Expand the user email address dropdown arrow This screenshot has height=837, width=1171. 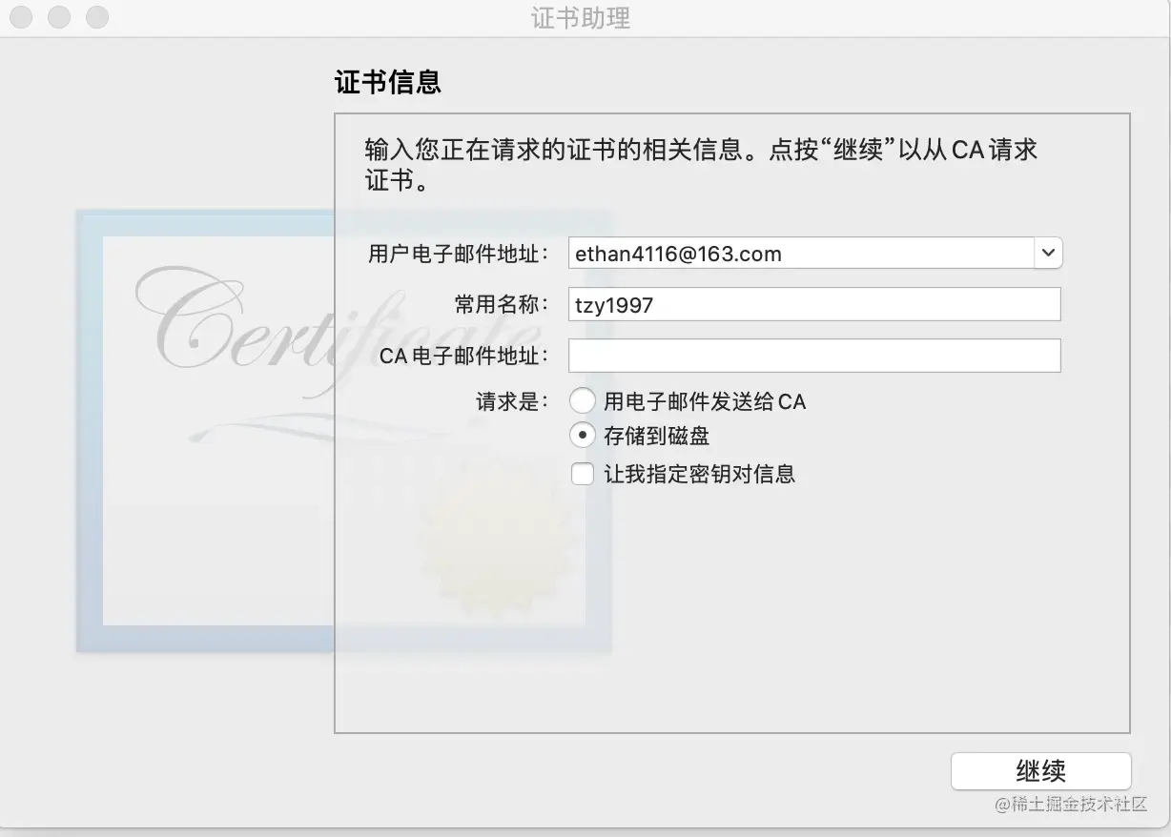1048,254
